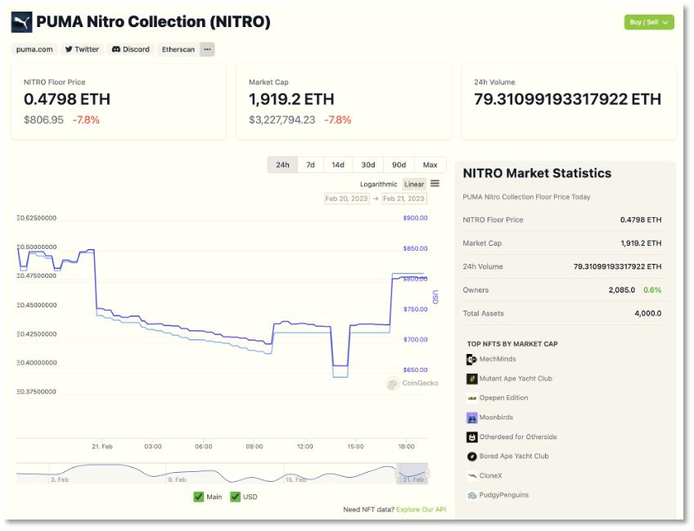Screen dimensions: 694x531
Task: Select the Max time range tab
Action: click(x=430, y=165)
